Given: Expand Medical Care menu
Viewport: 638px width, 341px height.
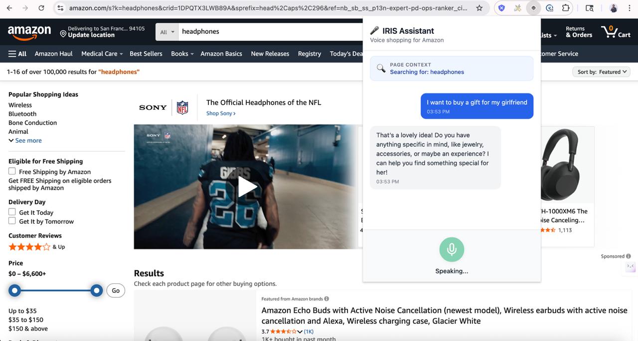Looking at the screenshot, I should point(102,54).
